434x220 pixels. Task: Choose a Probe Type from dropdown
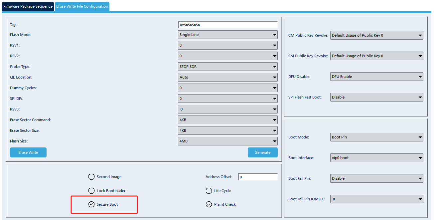point(228,67)
